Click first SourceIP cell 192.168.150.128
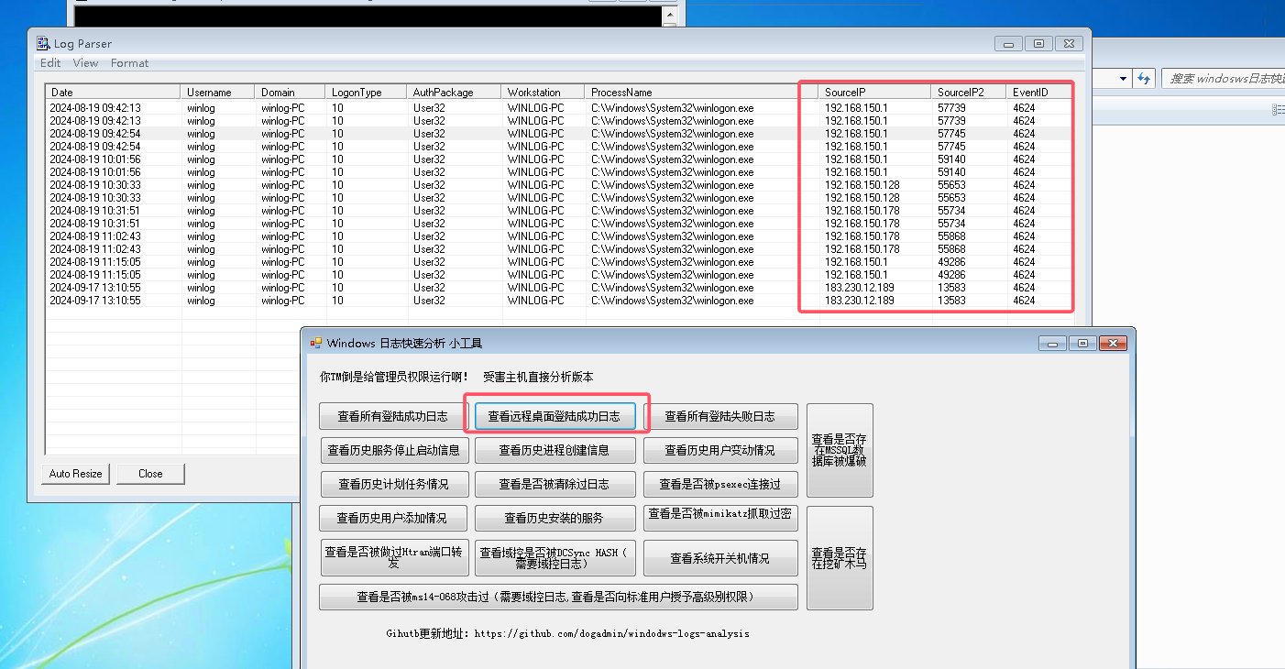Image resolution: width=1285 pixels, height=669 pixels. (862, 185)
